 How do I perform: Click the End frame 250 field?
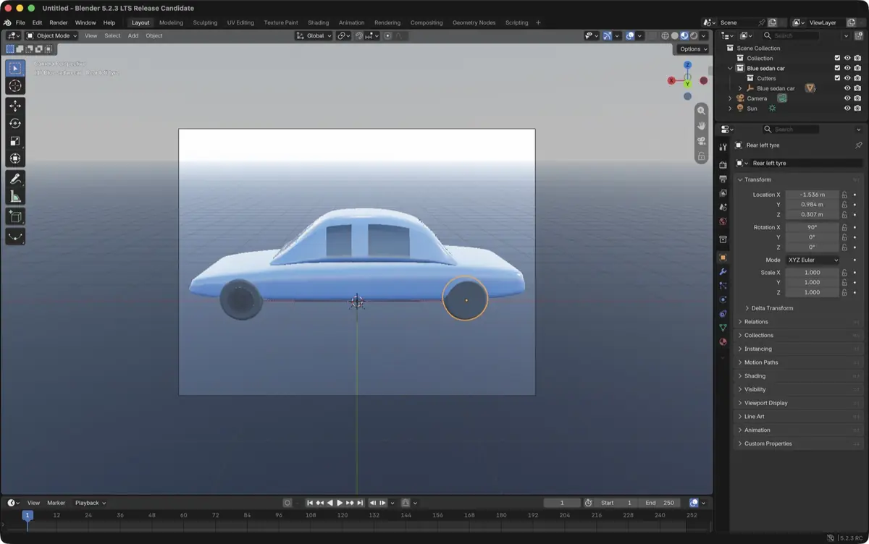coord(659,503)
